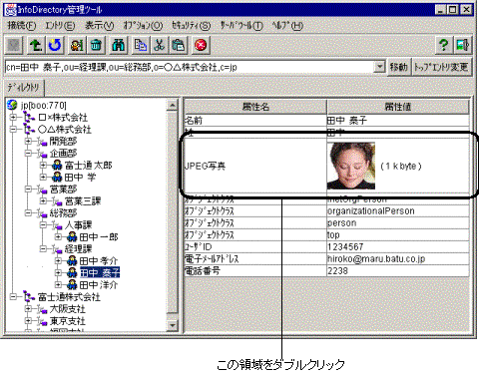Click person icon next to 富士通 太郎
Viewport: 479px width, 380px height.
(57, 165)
